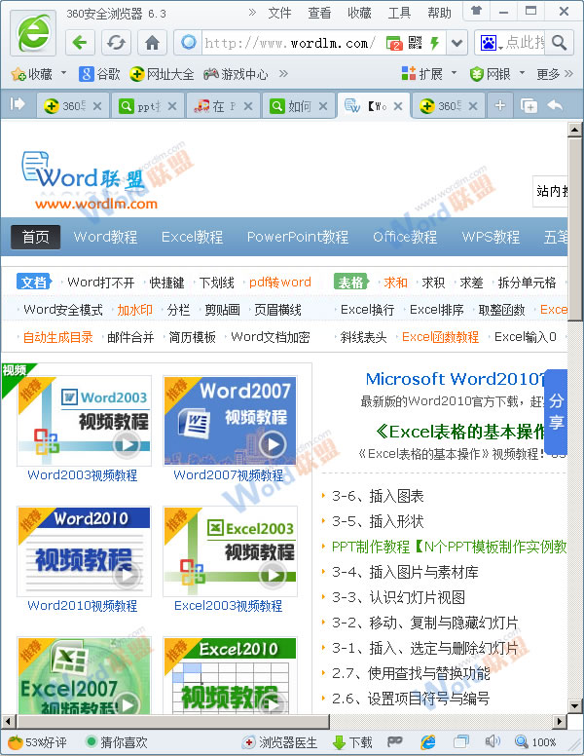Switch to the 如何 search tab
This screenshot has width=584, height=756.
299,106
